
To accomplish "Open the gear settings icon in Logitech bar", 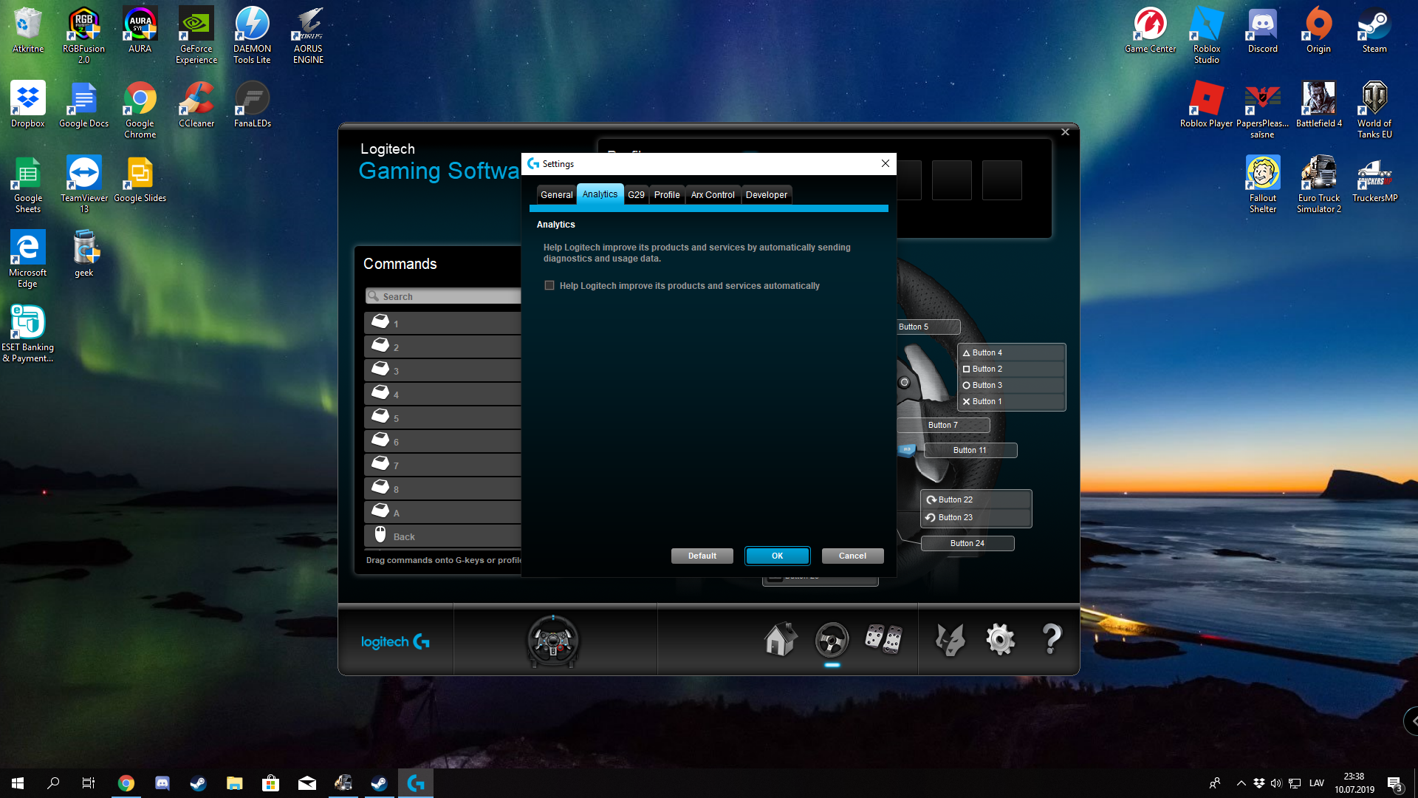I will (1001, 640).
